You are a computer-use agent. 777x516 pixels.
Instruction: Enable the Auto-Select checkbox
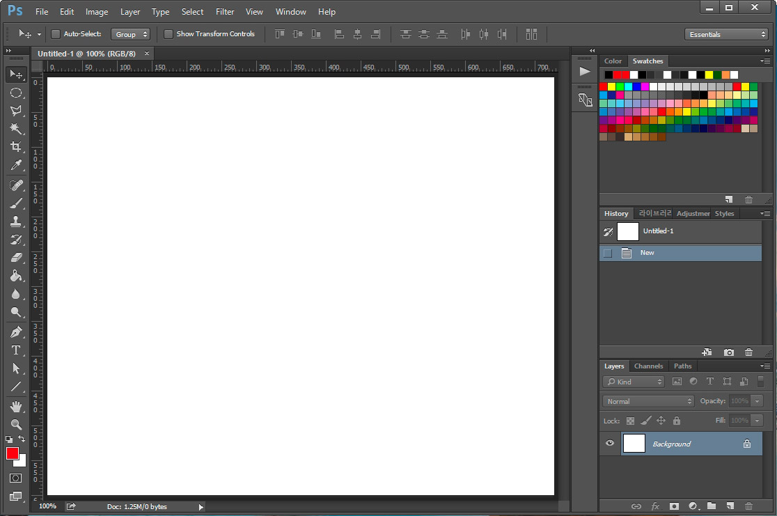point(56,34)
